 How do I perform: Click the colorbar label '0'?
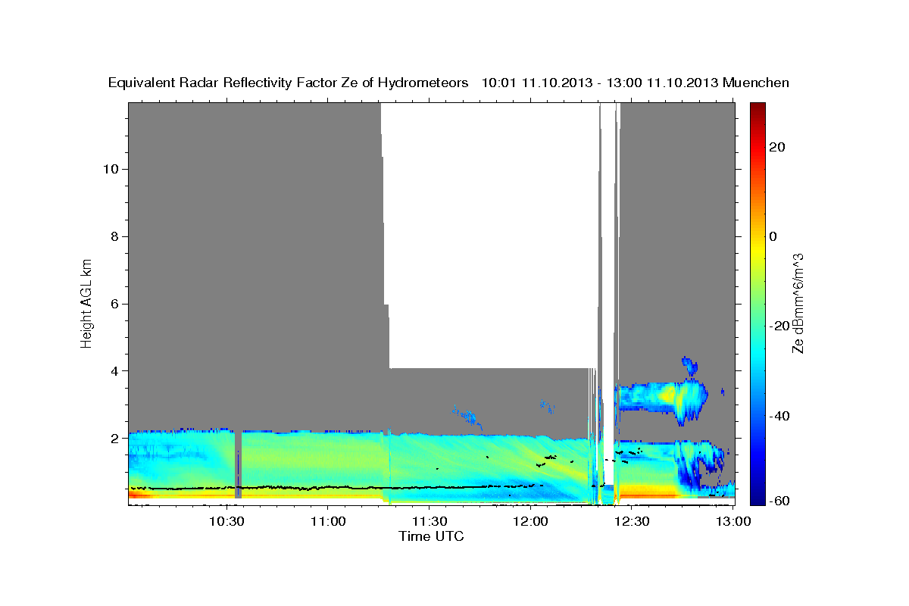point(773,236)
